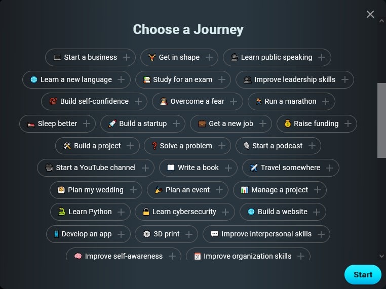This screenshot has width=386, height=289.
Task: Click the briefcase icon on Get a new job
Action: click(202, 123)
